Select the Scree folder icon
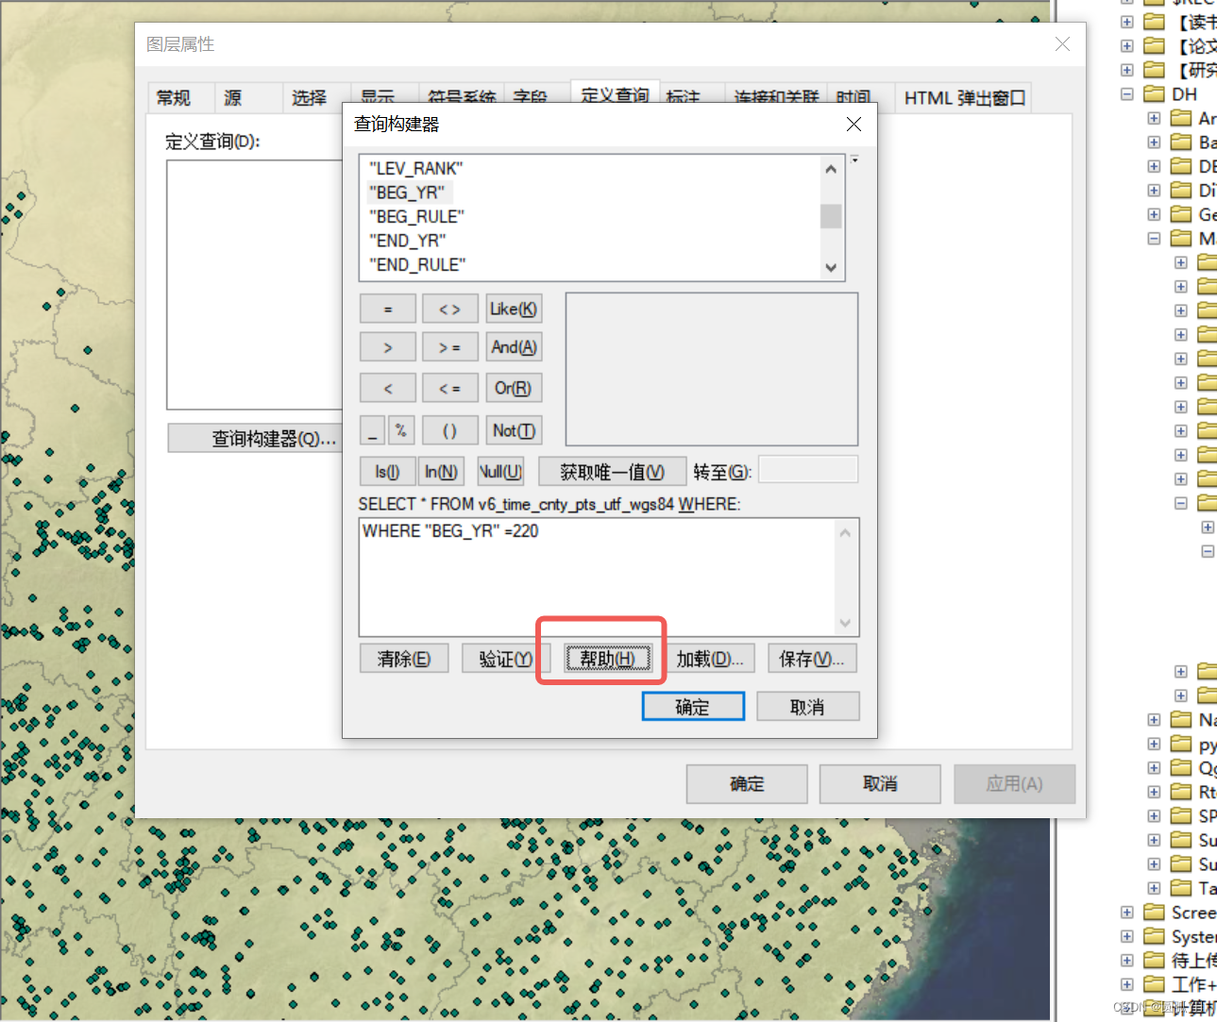 tap(1154, 913)
